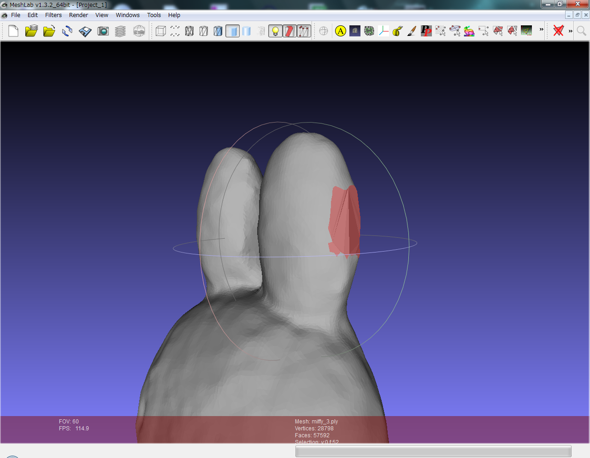Viewport: 590px width, 458px height.
Task: Toggle the light bulb lighting button
Action: click(275, 31)
